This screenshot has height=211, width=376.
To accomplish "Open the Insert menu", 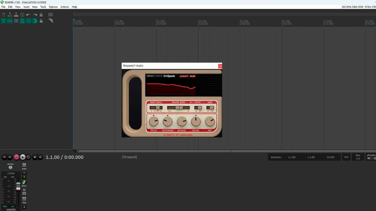I will pyautogui.click(x=26, y=7).
